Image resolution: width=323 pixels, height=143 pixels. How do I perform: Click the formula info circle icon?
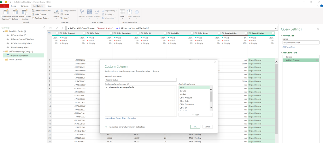pos(128,84)
